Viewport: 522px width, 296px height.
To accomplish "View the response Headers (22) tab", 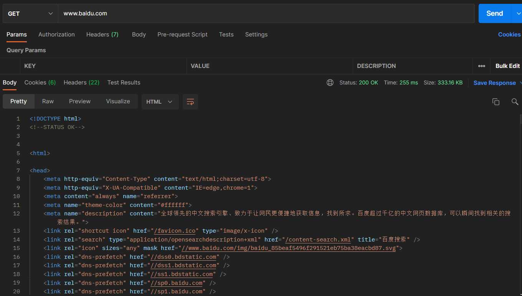I will tap(81, 83).
